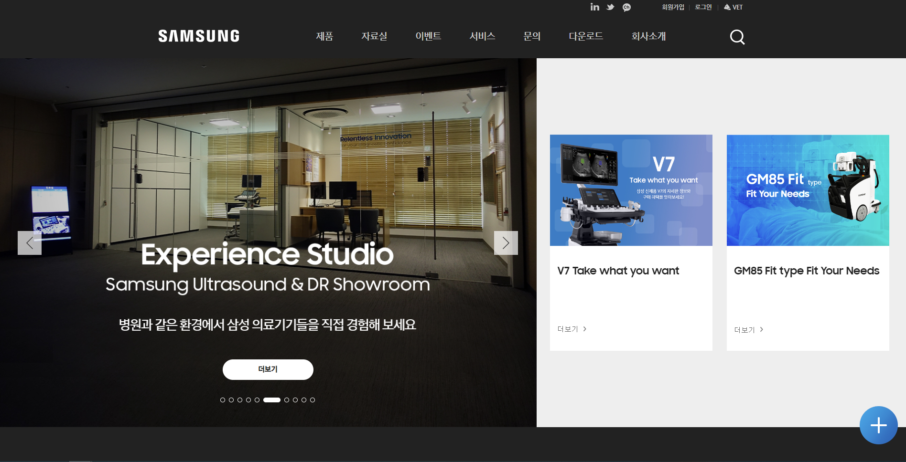The image size is (906, 462).
Task: Click 'Samsung Ultrasound & DR Showroom' subtitle
Action: click(x=268, y=285)
